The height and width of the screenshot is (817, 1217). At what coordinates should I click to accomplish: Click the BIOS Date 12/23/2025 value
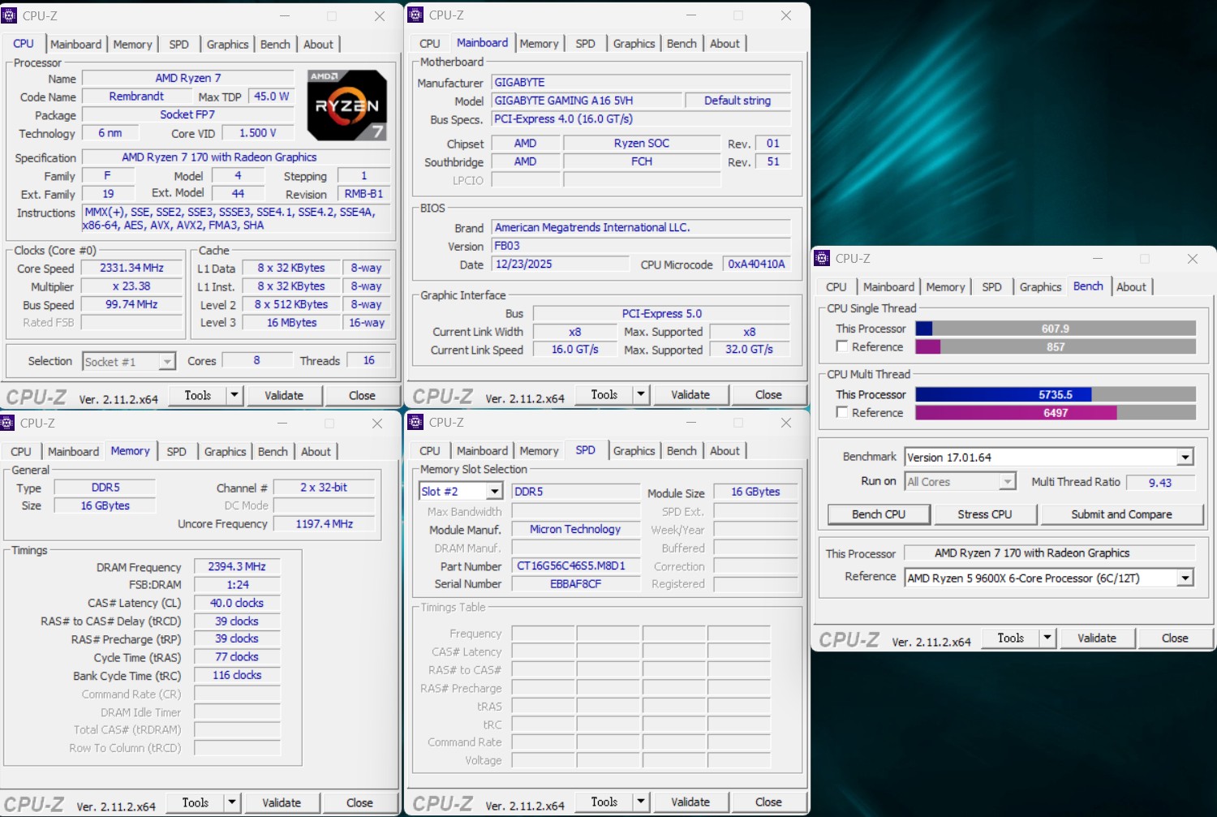560,264
